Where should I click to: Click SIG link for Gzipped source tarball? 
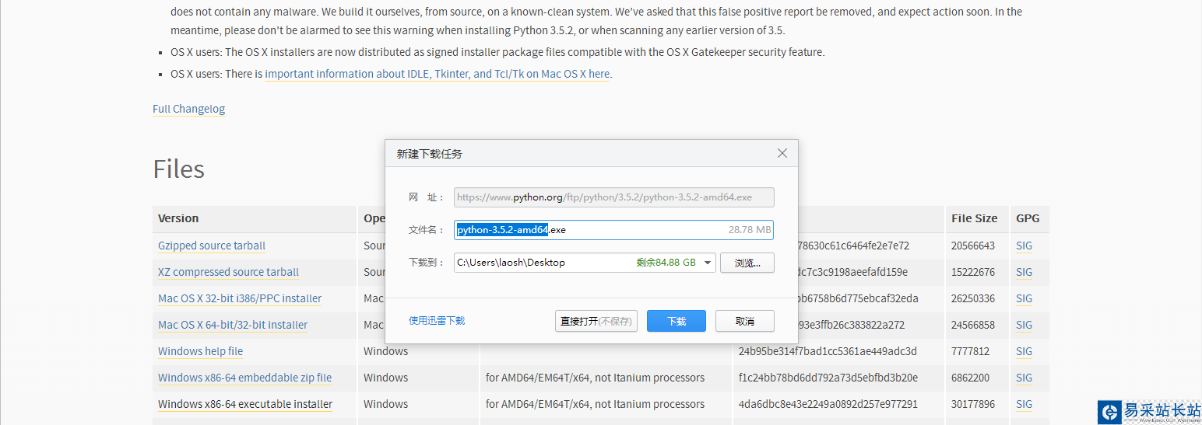click(x=1024, y=246)
